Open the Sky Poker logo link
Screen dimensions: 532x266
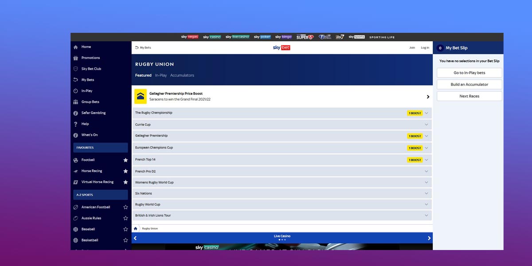(262, 37)
